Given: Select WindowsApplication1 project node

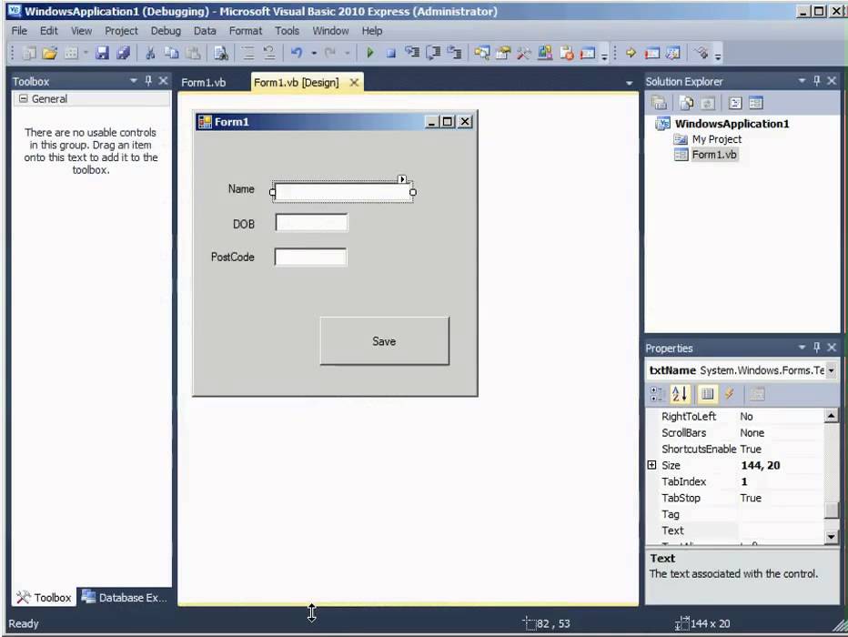Looking at the screenshot, I should (x=732, y=123).
